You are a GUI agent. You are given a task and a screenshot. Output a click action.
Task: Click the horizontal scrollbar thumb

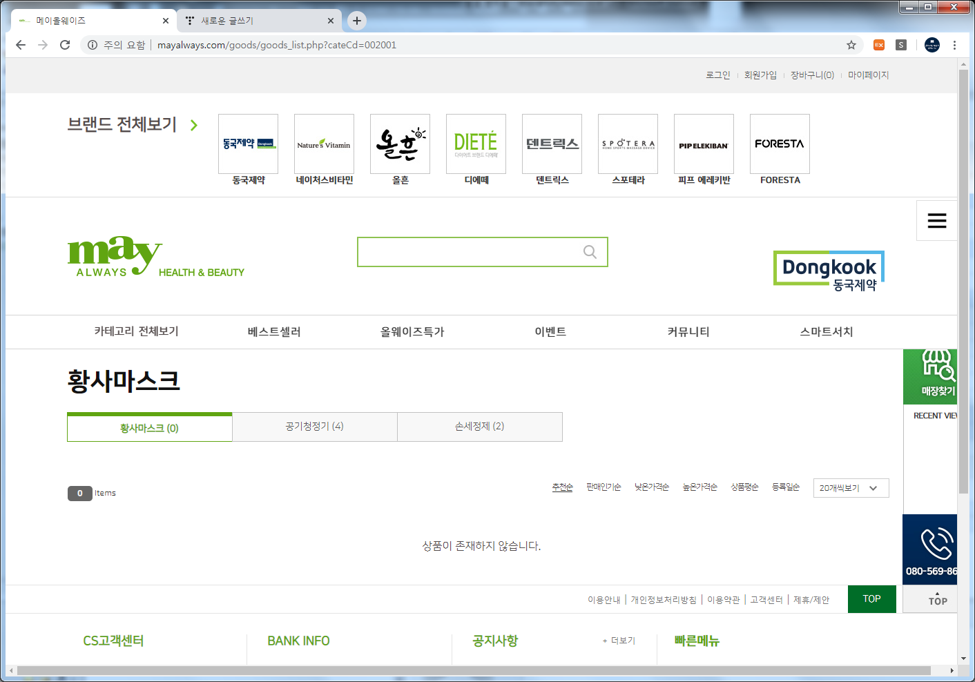tap(474, 670)
